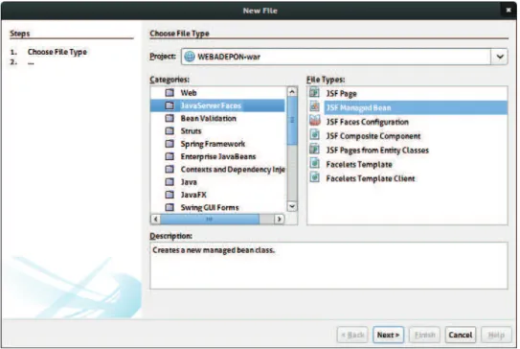Click Categories vertical scrollbar thumb

(x=292, y=121)
